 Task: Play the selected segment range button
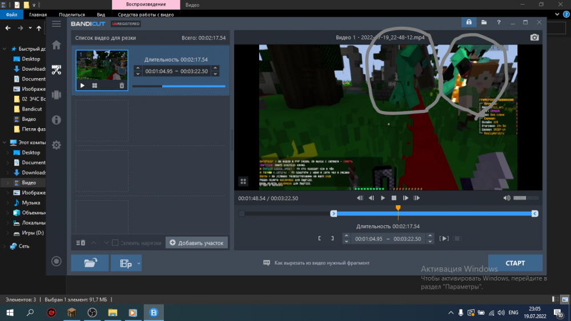pos(444,238)
